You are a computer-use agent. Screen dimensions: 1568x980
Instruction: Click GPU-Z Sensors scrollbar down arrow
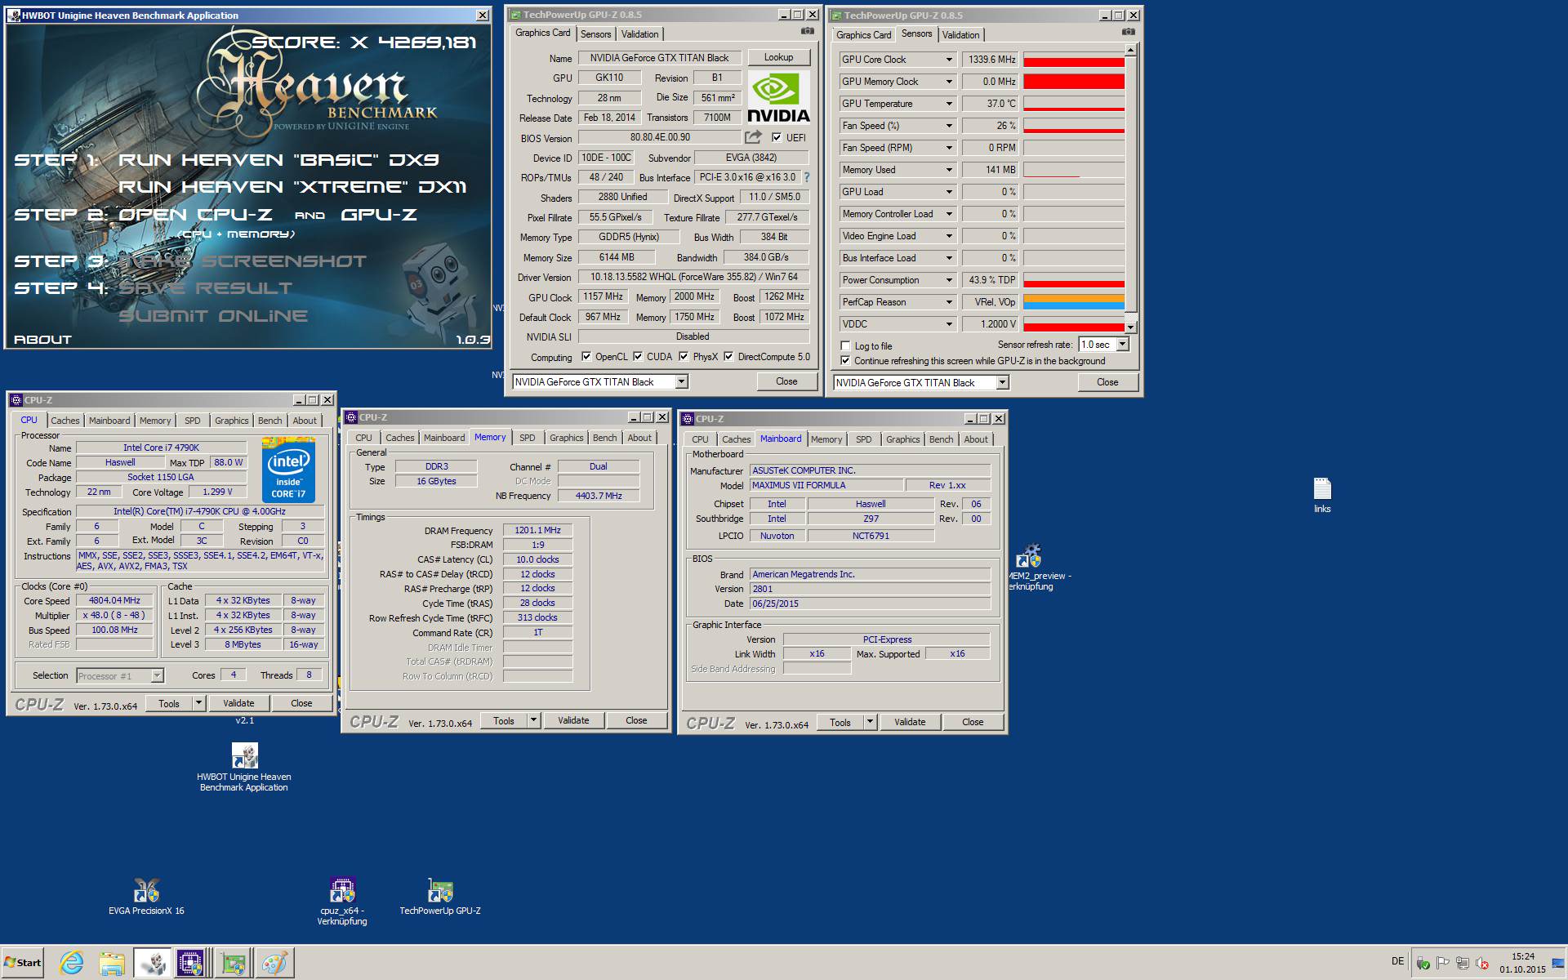[x=1130, y=327]
